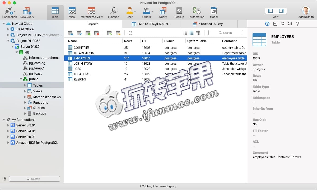
Task: Click the settings hexagon icon in info pane
Action: 297,24
